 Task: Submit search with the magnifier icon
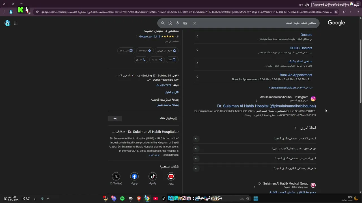(x=163, y=23)
